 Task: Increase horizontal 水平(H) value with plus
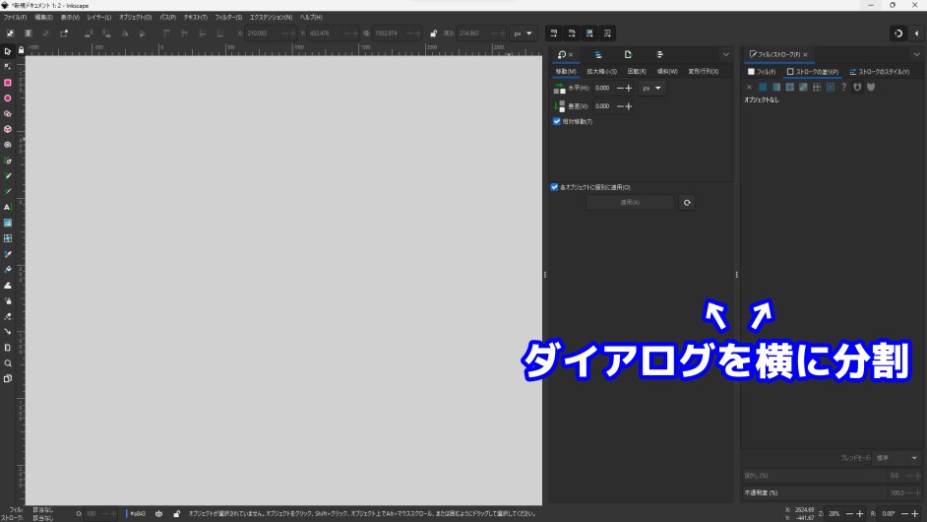pyautogui.click(x=629, y=89)
